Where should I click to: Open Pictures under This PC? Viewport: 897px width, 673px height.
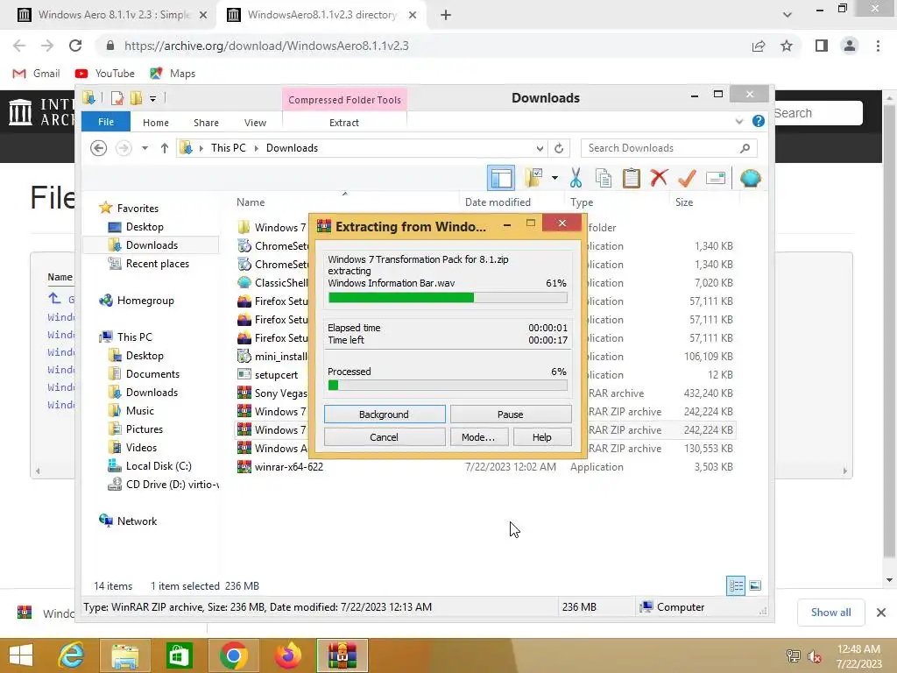click(145, 429)
